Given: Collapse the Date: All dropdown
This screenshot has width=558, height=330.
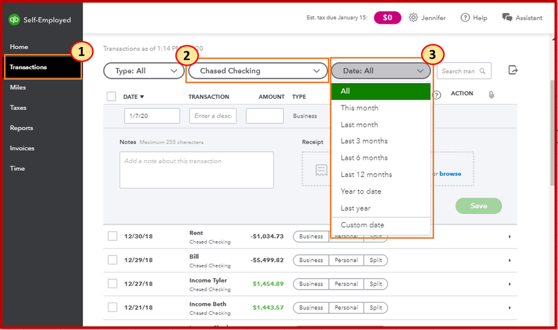Looking at the screenshot, I should pyautogui.click(x=381, y=71).
